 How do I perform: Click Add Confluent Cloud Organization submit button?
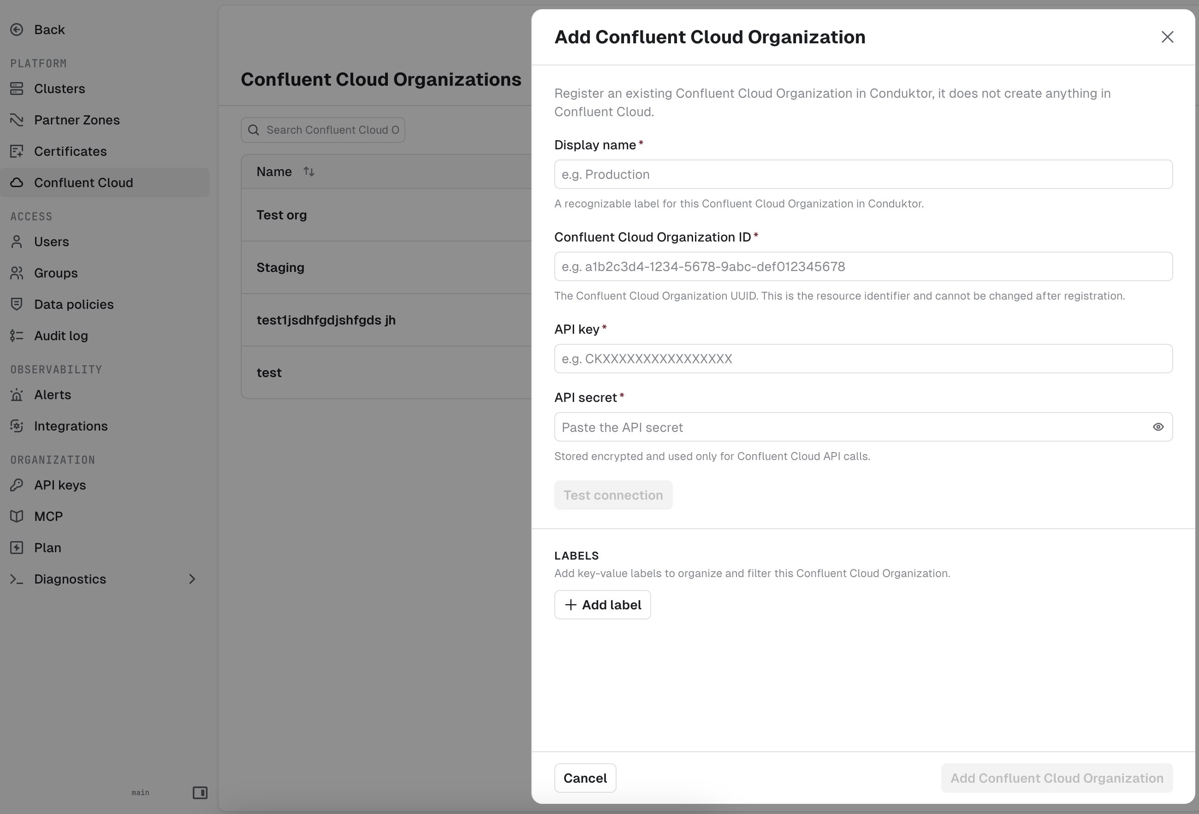tap(1057, 779)
